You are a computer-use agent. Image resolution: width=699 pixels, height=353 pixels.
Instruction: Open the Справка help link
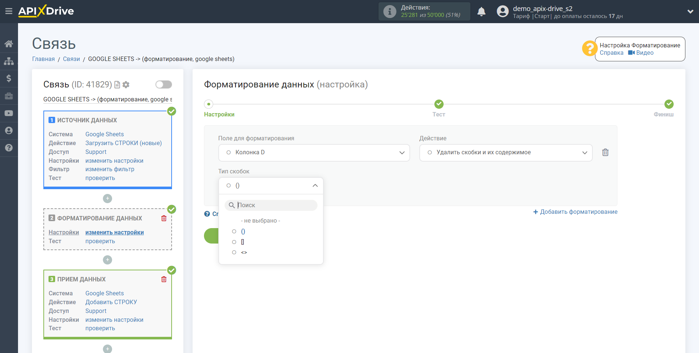pos(612,53)
